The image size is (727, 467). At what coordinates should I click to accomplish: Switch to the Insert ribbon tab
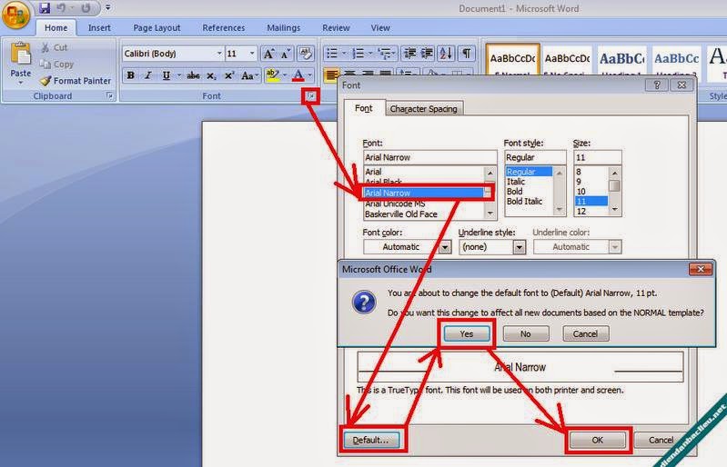(99, 28)
